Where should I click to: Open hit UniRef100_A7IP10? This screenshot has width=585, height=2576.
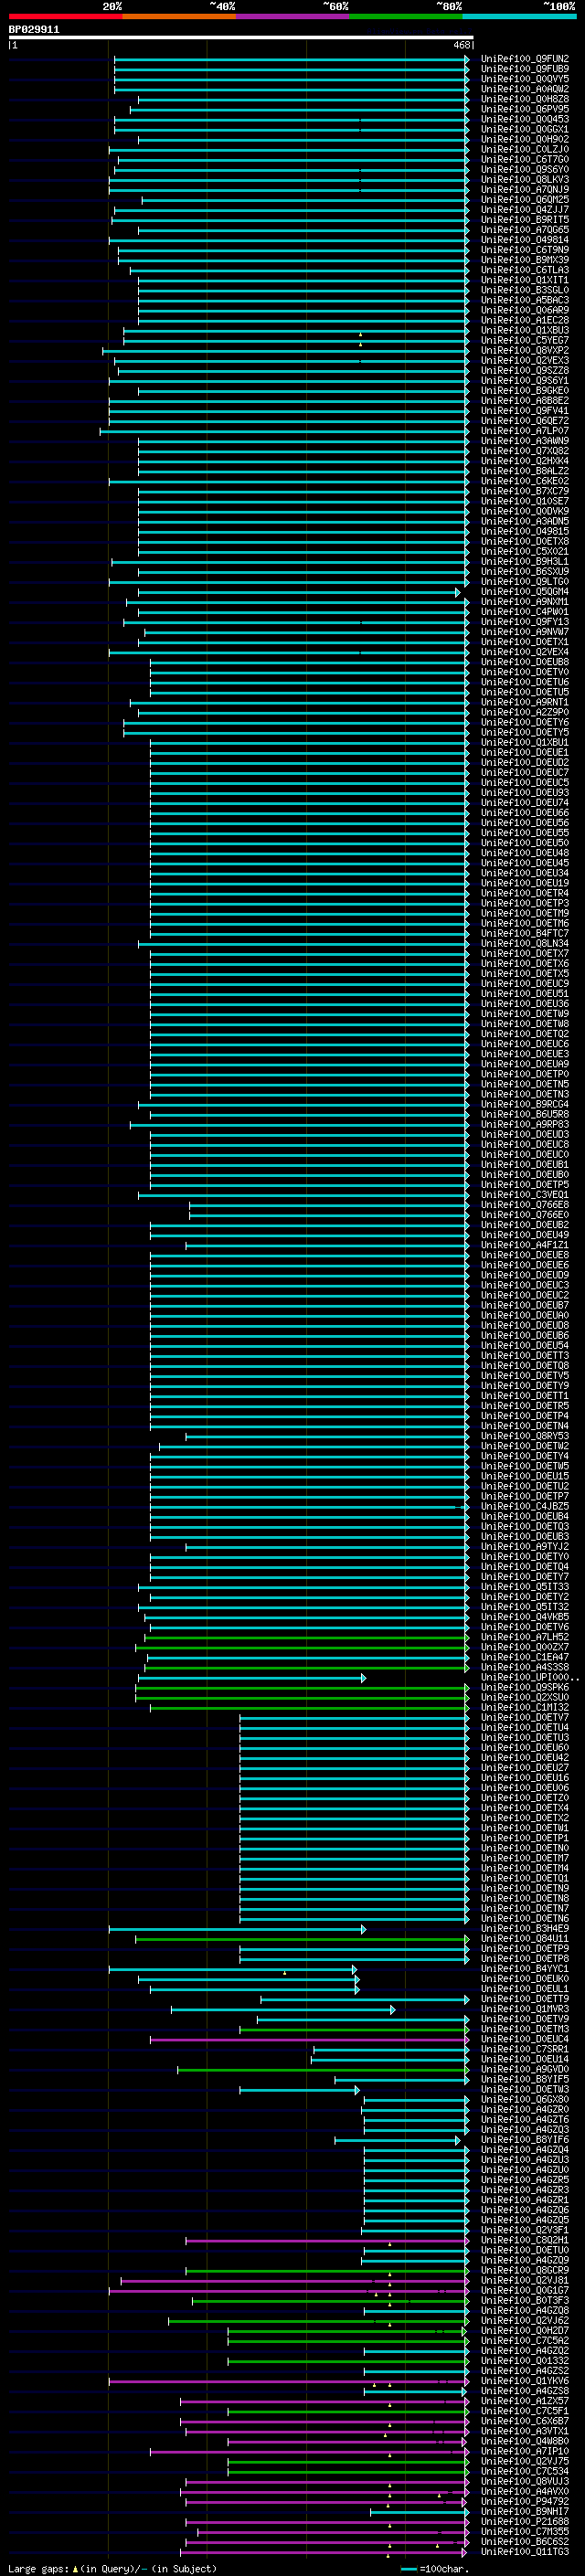525,2451
